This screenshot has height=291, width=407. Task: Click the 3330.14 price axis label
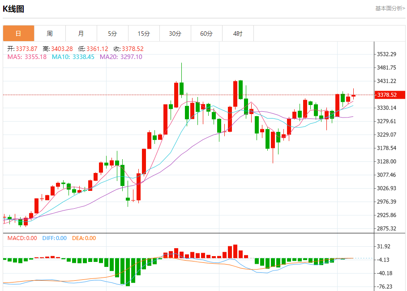click(x=386, y=108)
